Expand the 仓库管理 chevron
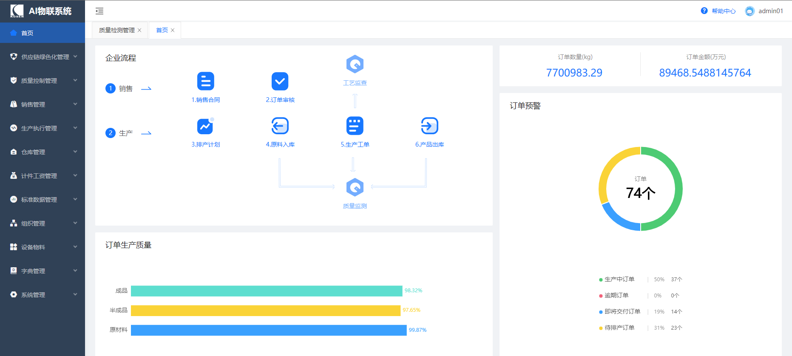This screenshot has width=792, height=356. tap(75, 152)
